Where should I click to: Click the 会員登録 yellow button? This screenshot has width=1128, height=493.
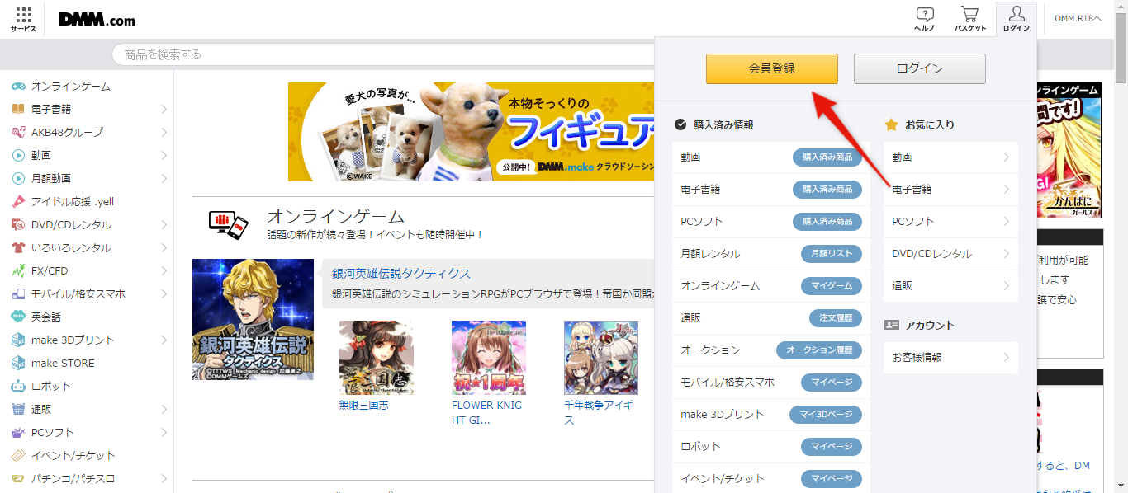tap(771, 68)
